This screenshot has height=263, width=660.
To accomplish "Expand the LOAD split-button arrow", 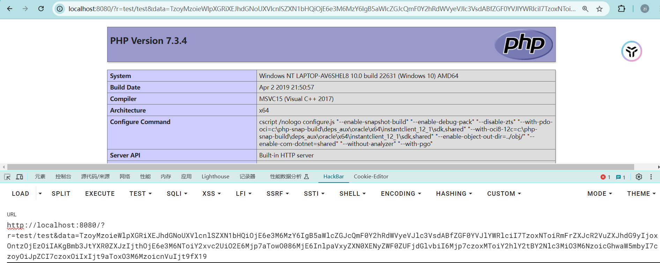I will [40, 194].
